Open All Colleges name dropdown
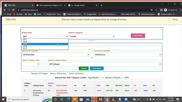182x102 pixels. click(105, 64)
